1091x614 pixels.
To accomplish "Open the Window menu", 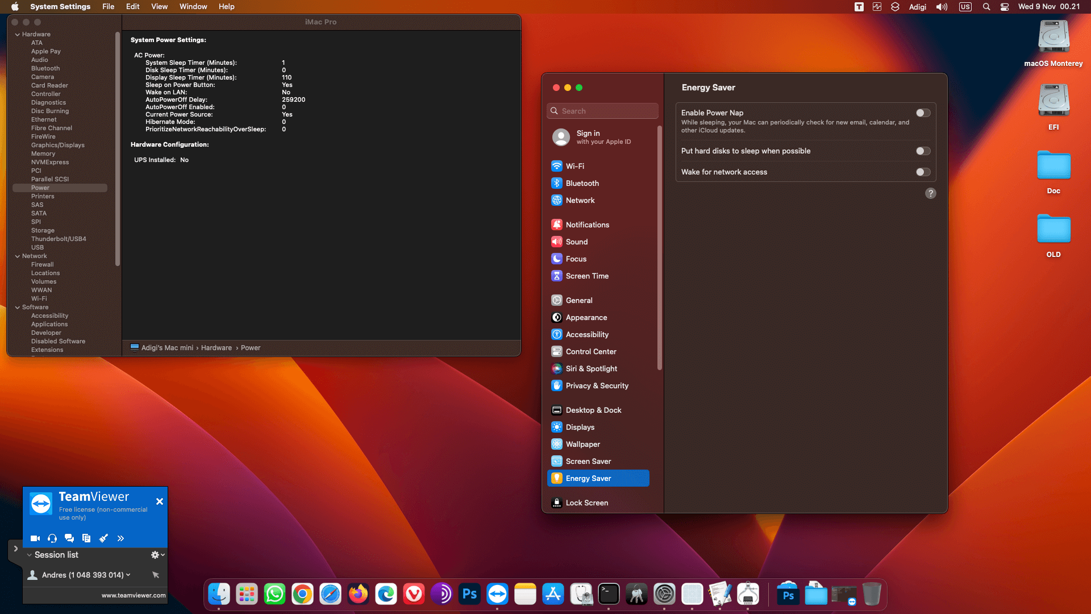I will 193,7.
